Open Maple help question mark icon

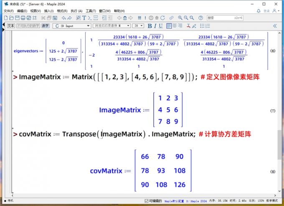(x=200, y=18)
